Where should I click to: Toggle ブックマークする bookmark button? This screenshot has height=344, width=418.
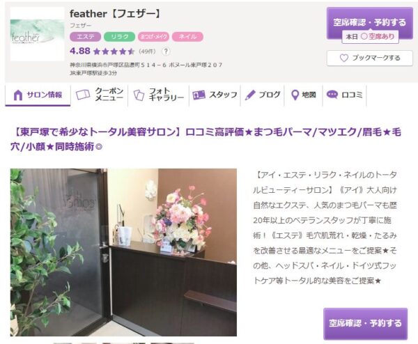tap(370, 58)
